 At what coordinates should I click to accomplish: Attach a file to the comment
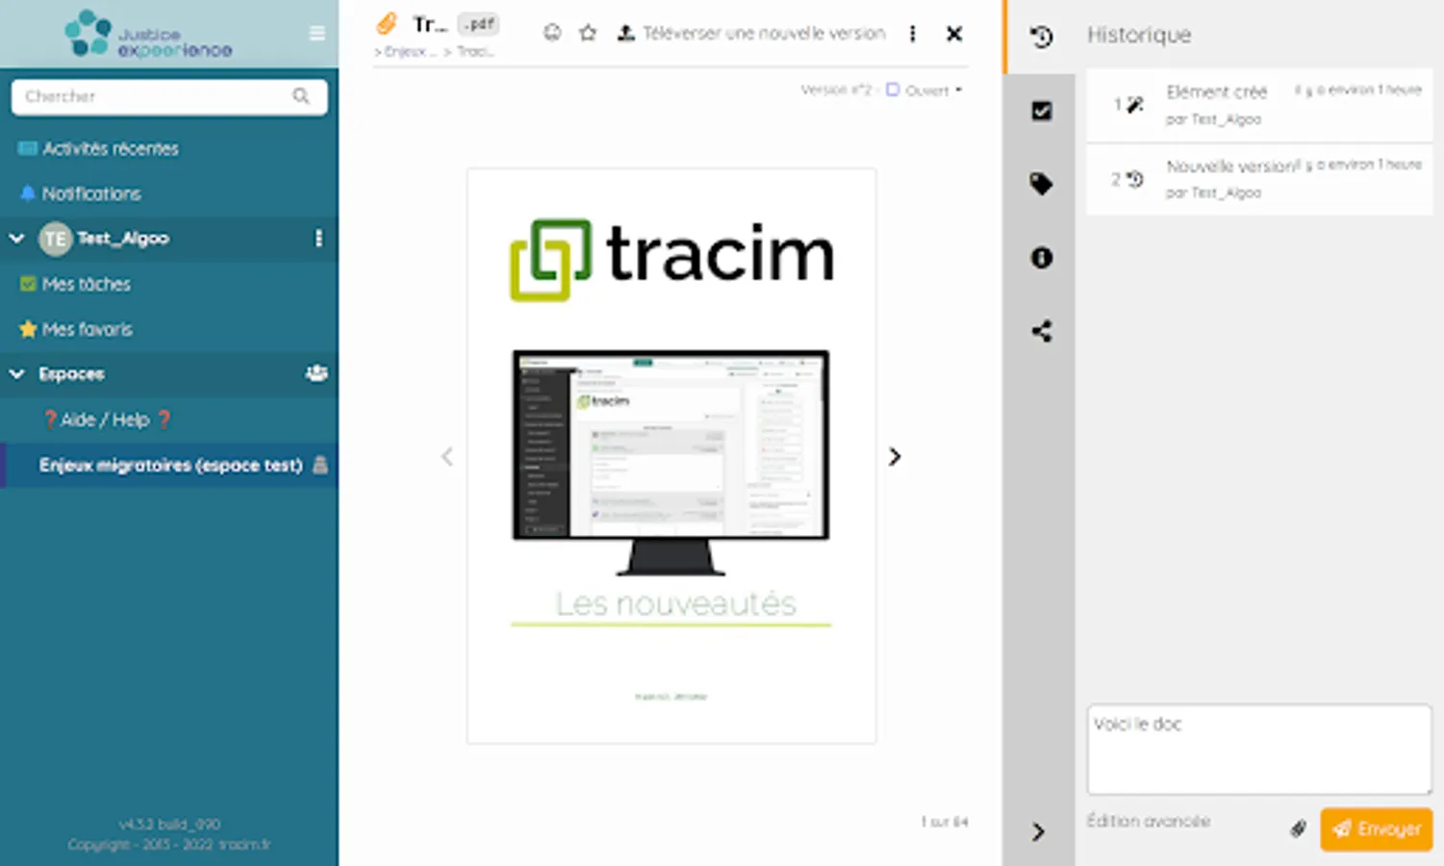coord(1299,828)
